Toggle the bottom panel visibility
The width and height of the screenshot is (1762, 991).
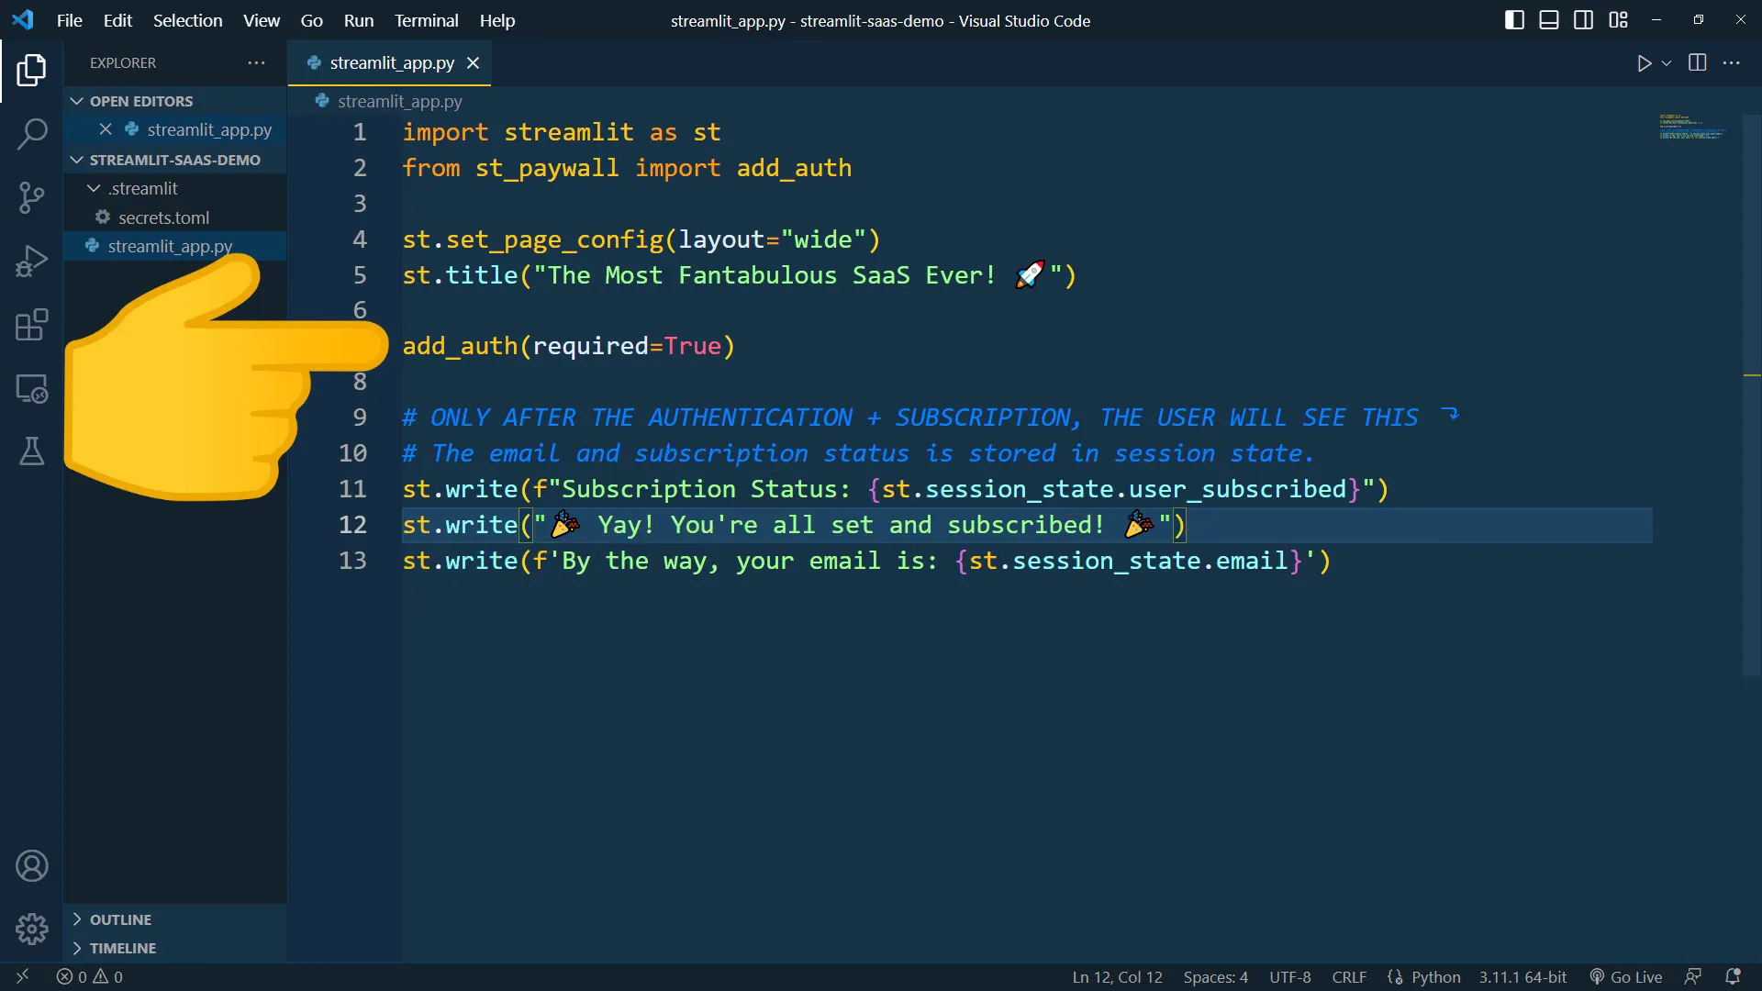1549,19
